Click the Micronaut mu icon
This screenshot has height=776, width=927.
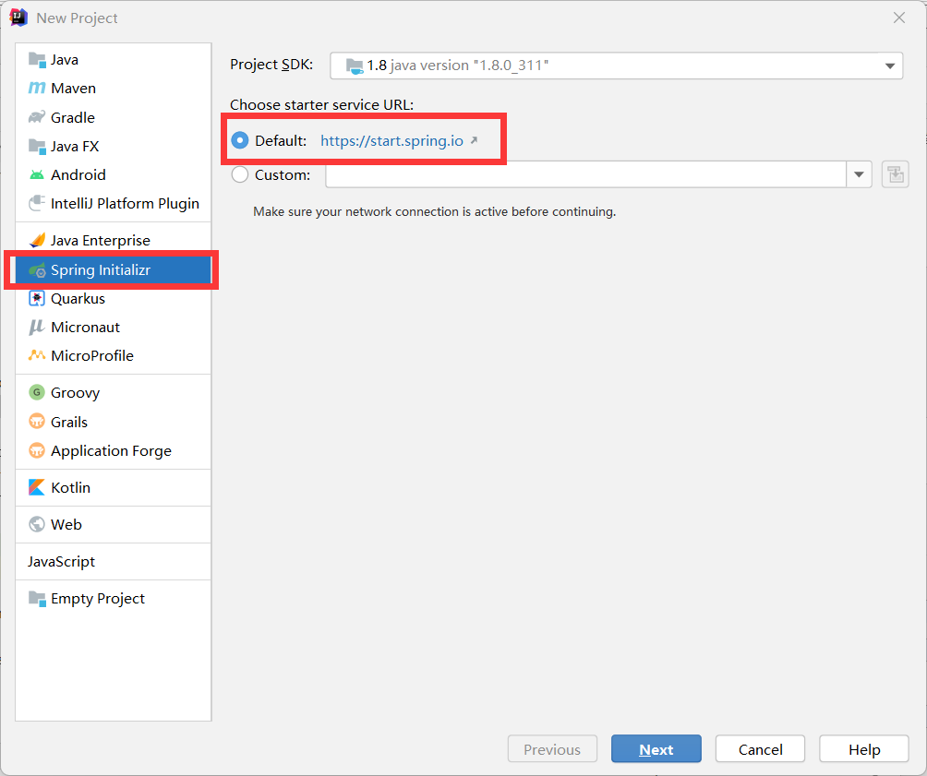[37, 327]
